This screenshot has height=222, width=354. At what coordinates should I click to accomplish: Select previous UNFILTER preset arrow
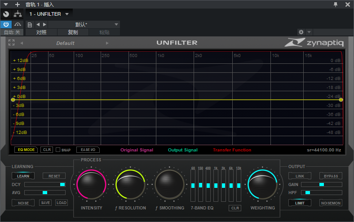coord(22,43)
